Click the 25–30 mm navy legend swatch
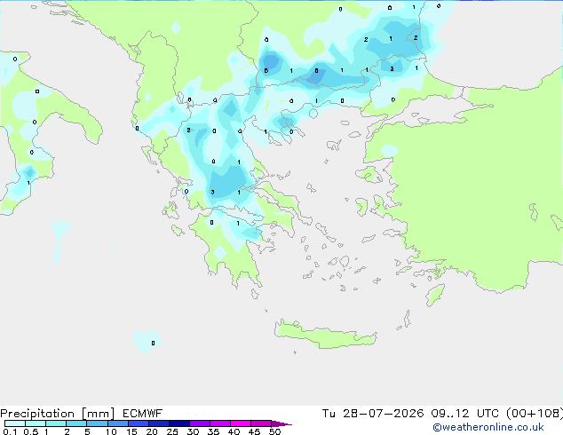 [178, 423]
